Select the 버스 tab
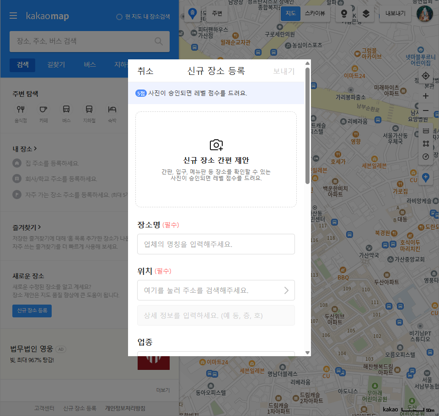The height and width of the screenshot is (416, 439). tap(90, 65)
